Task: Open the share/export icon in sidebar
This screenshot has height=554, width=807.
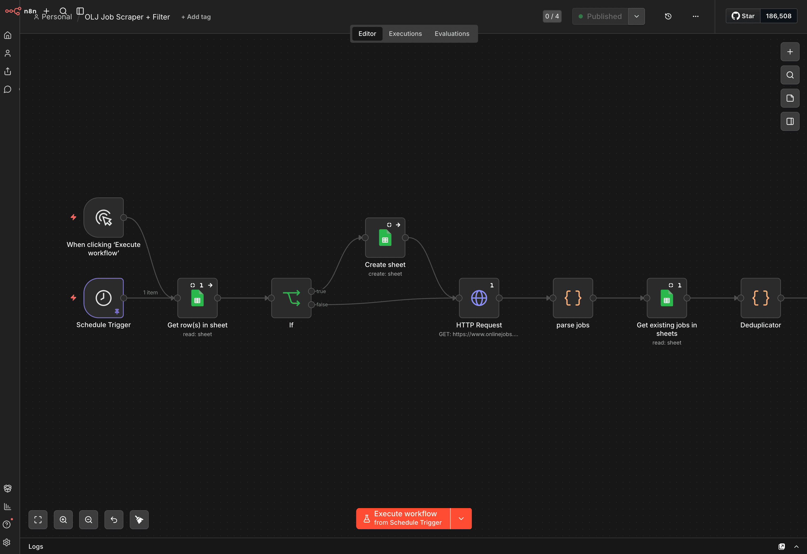Action: pos(8,71)
